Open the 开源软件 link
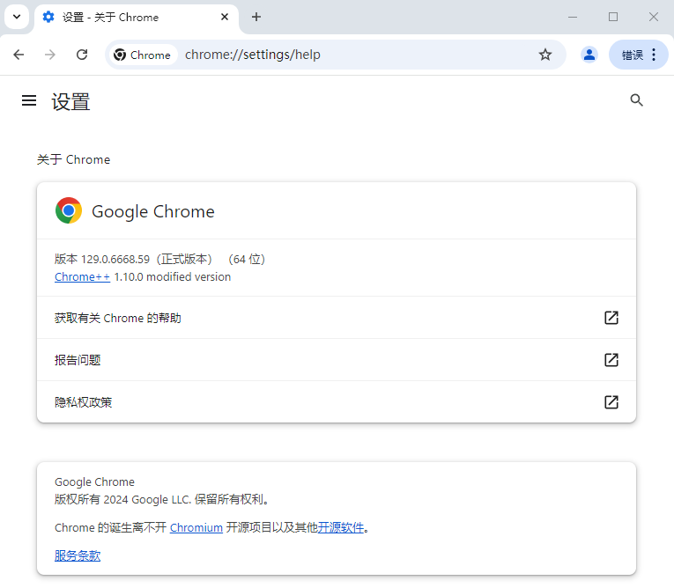The image size is (674, 588). coord(341,527)
